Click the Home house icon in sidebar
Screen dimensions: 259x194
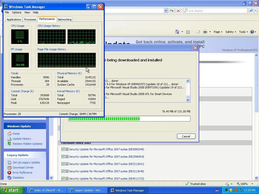tap(9, 133)
